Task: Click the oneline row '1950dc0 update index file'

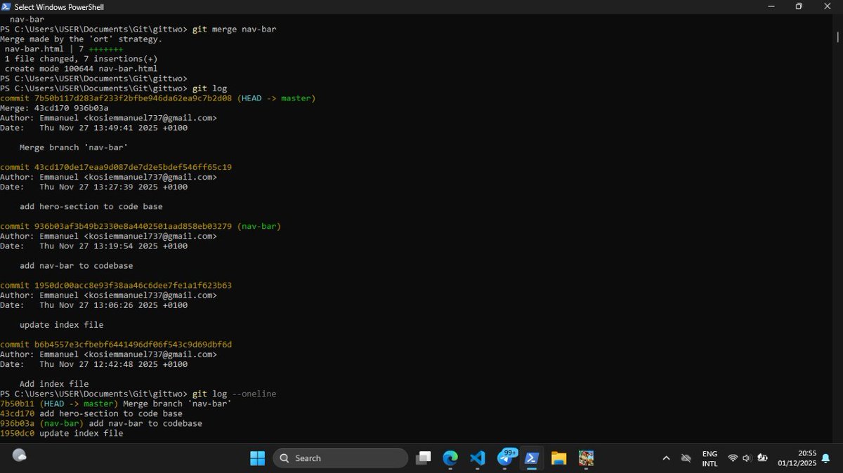Action: [x=61, y=433]
